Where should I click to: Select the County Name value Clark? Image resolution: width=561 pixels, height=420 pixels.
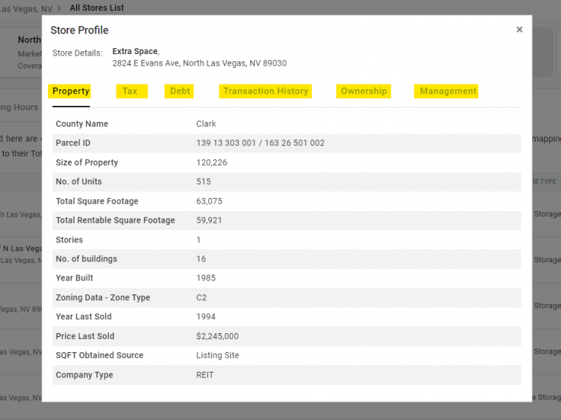point(206,123)
